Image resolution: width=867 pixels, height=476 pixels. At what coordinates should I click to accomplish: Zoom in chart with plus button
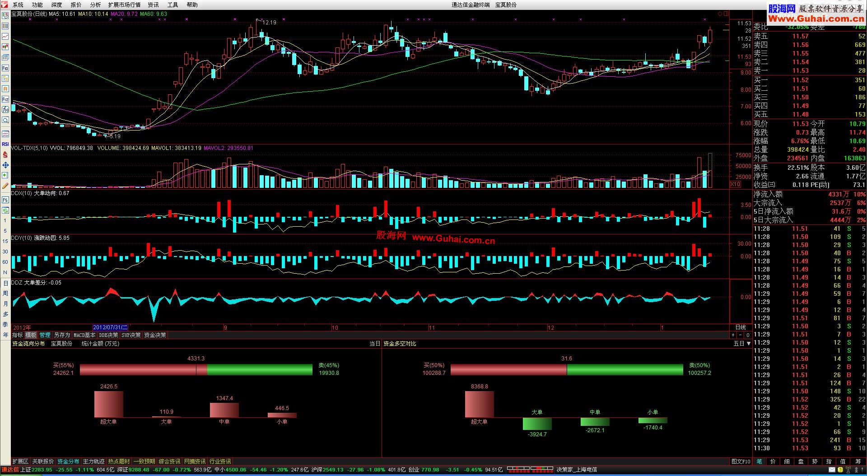point(733,335)
